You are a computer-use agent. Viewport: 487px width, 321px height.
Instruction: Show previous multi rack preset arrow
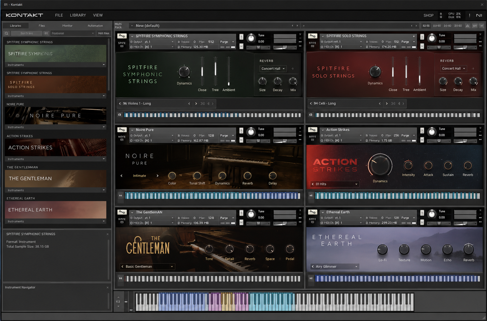292,26
